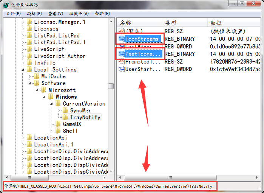Click the IconStreams binary value icon

point(122,39)
